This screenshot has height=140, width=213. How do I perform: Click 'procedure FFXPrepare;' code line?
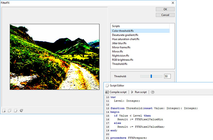pyautogui.click(x=129, y=138)
